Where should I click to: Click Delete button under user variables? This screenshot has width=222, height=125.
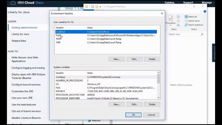pos(152,59)
